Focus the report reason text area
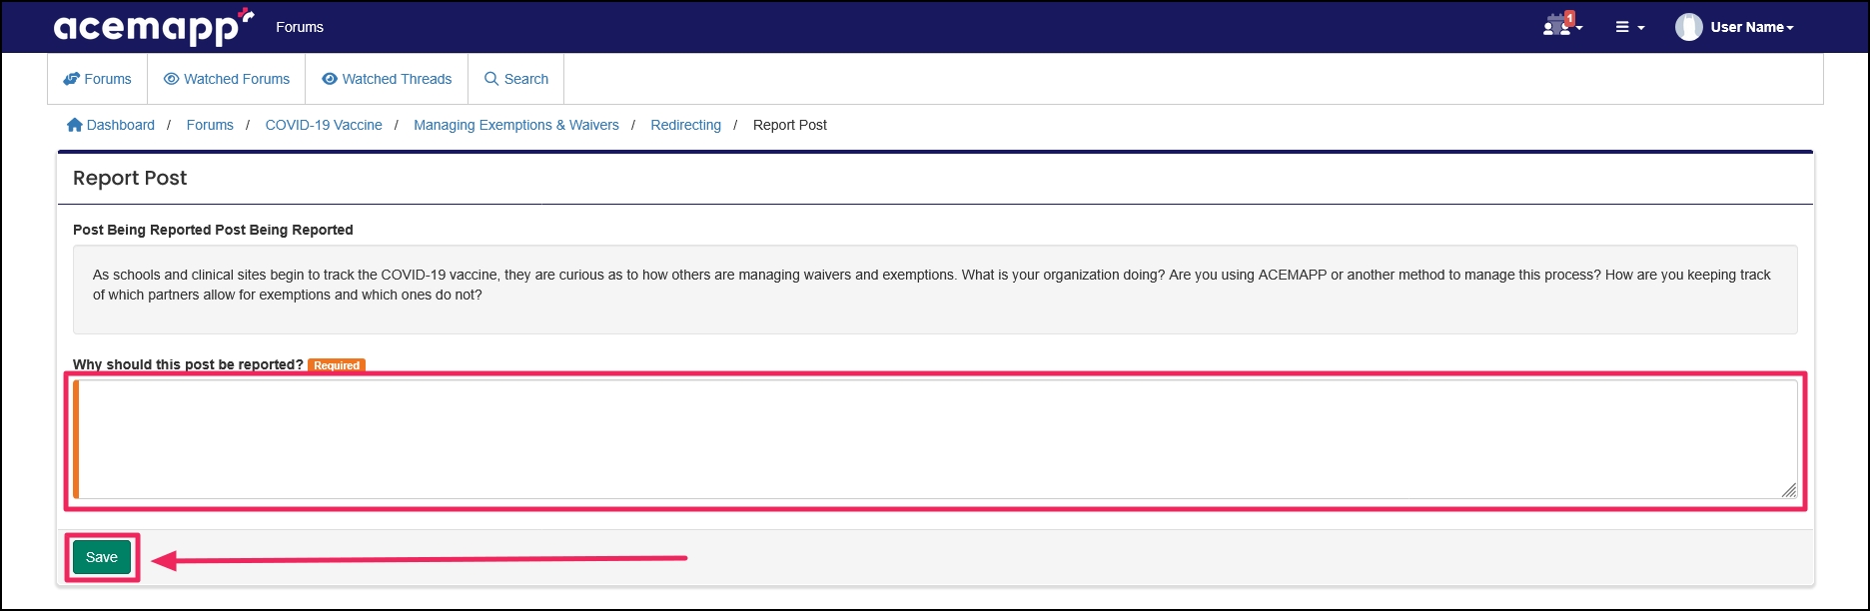The image size is (1870, 611). [x=936, y=439]
